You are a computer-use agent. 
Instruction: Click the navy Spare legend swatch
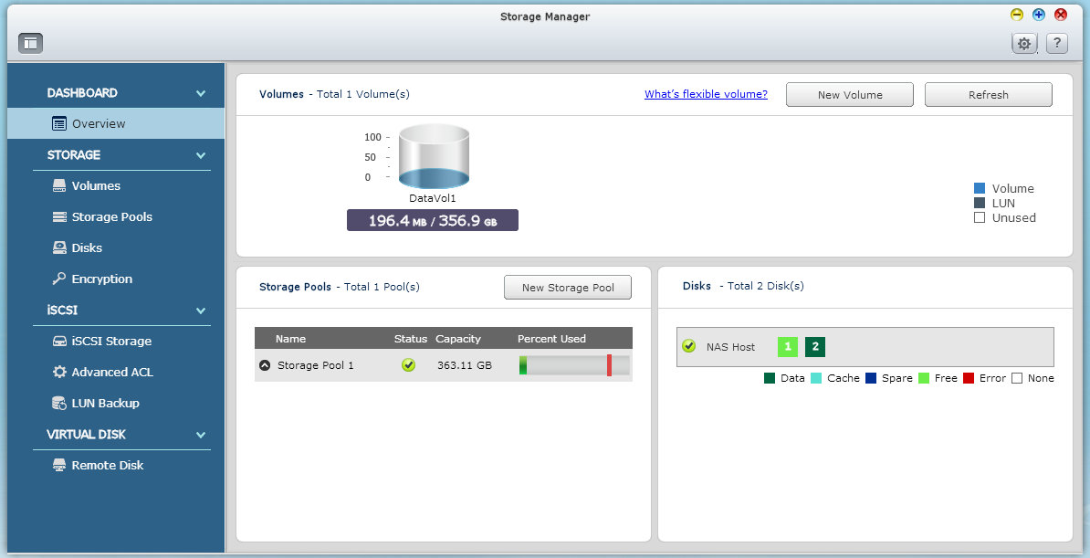871,378
